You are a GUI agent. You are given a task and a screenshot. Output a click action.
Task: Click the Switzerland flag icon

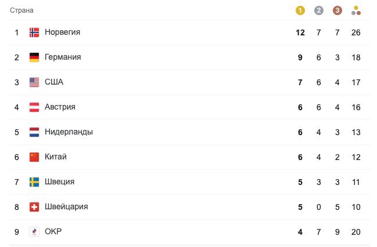pos(34,207)
